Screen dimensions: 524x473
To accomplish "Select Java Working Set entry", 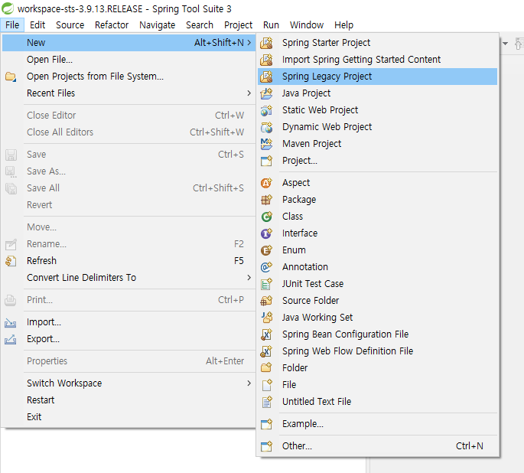I will tap(317, 318).
